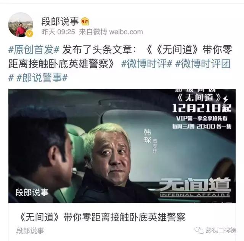This screenshot has width=244, height=241.
Task: Click the WeChat icon beside 影视口碑榜
Action: click(x=199, y=230)
